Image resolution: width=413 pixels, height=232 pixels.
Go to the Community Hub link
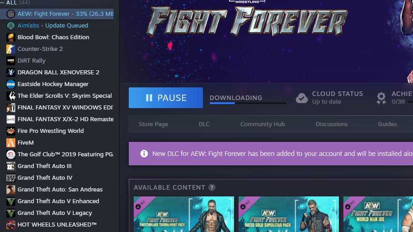click(x=263, y=124)
